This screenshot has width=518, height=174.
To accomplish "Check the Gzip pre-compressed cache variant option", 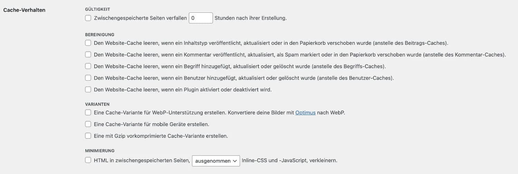I will coord(88,136).
